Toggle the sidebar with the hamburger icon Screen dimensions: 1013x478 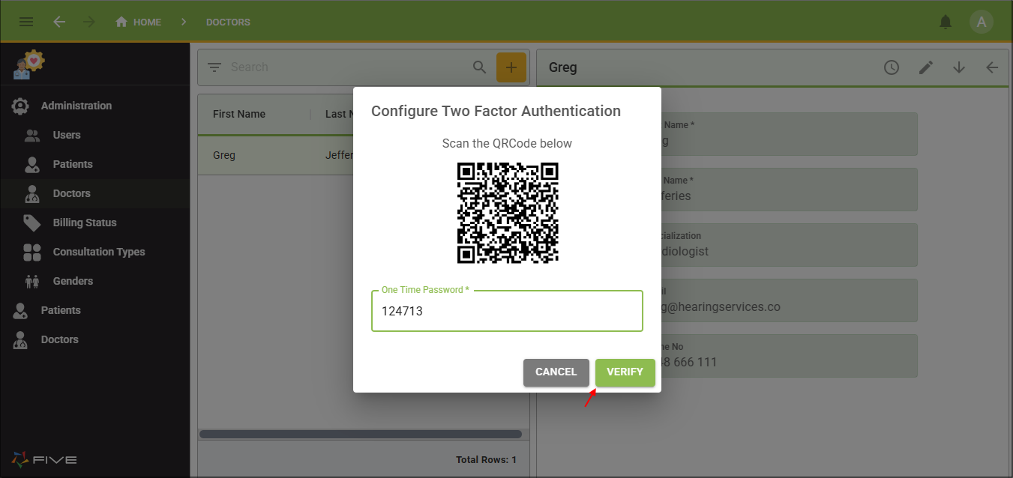[25, 22]
